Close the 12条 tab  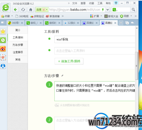[78, 23]
